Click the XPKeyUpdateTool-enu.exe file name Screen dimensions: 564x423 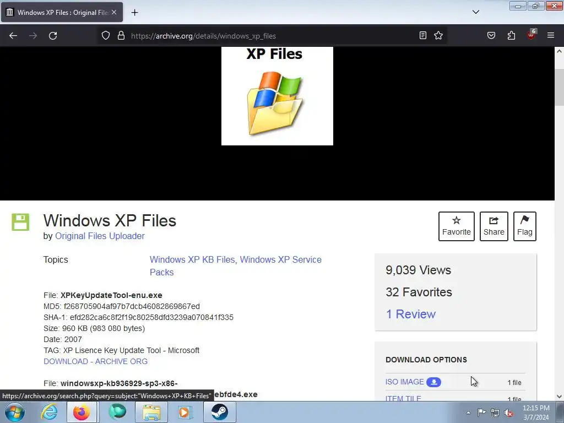pyautogui.click(x=111, y=295)
